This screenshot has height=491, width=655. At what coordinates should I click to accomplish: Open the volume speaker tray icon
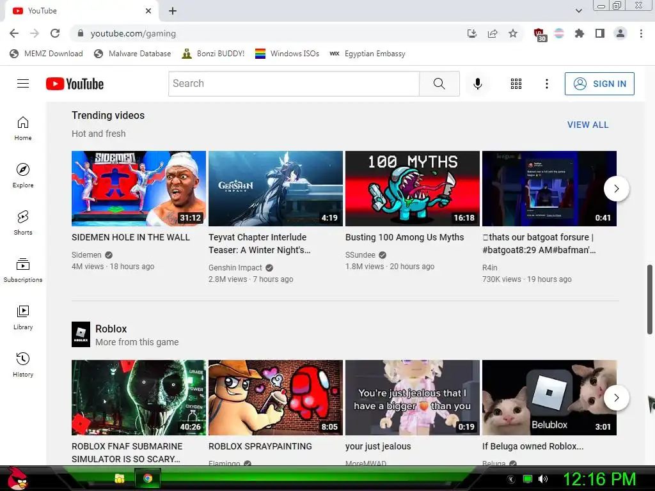(x=543, y=479)
